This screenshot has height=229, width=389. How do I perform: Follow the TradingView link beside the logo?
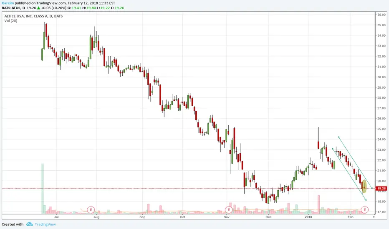45,224
